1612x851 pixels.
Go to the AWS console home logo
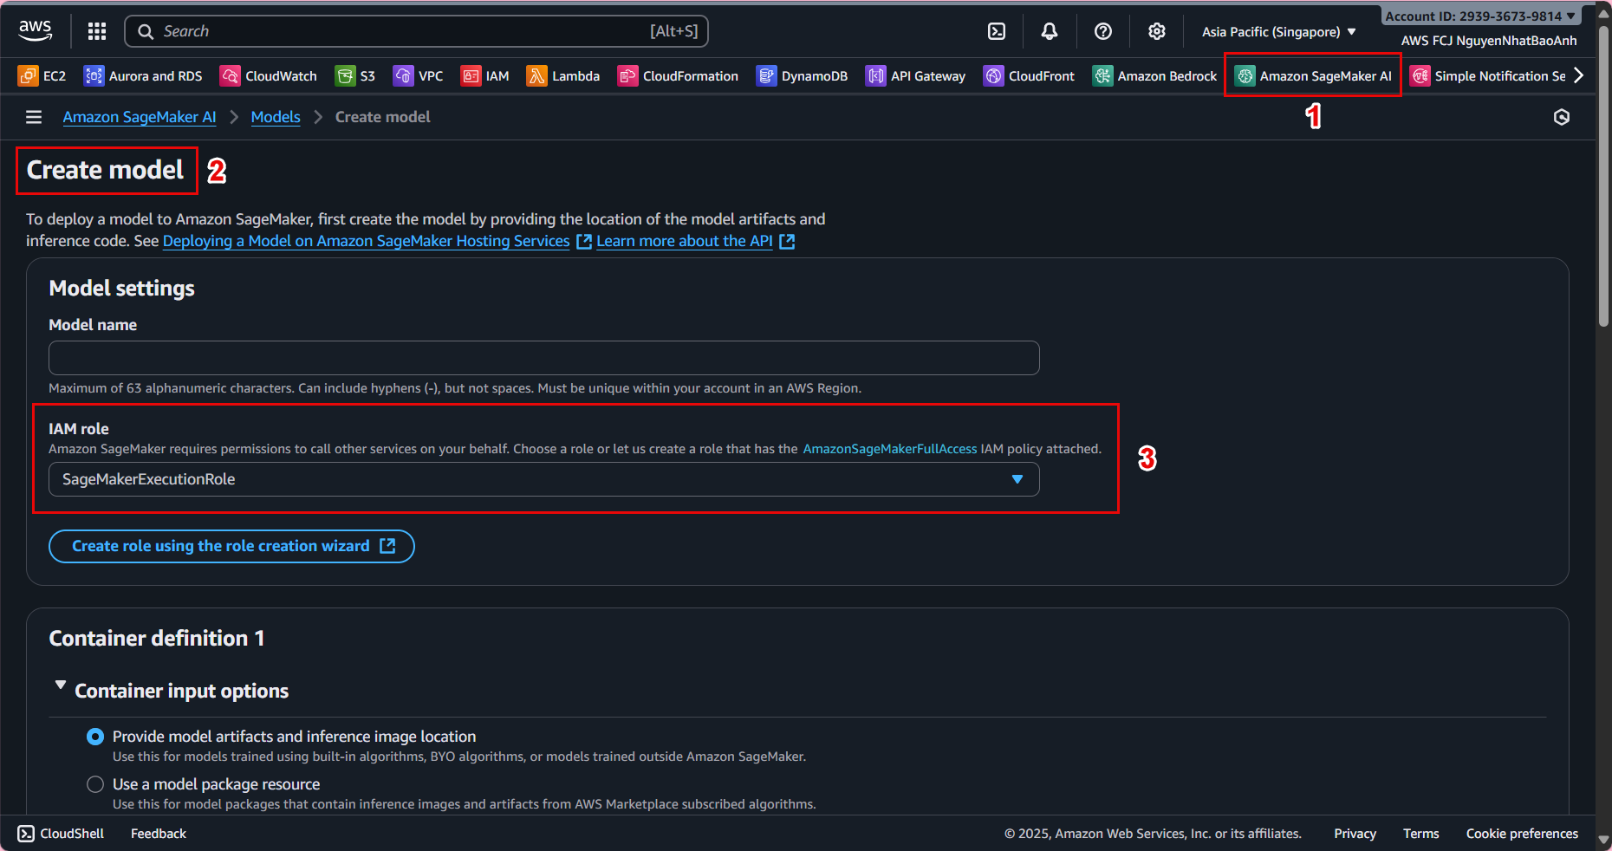coord(36,30)
